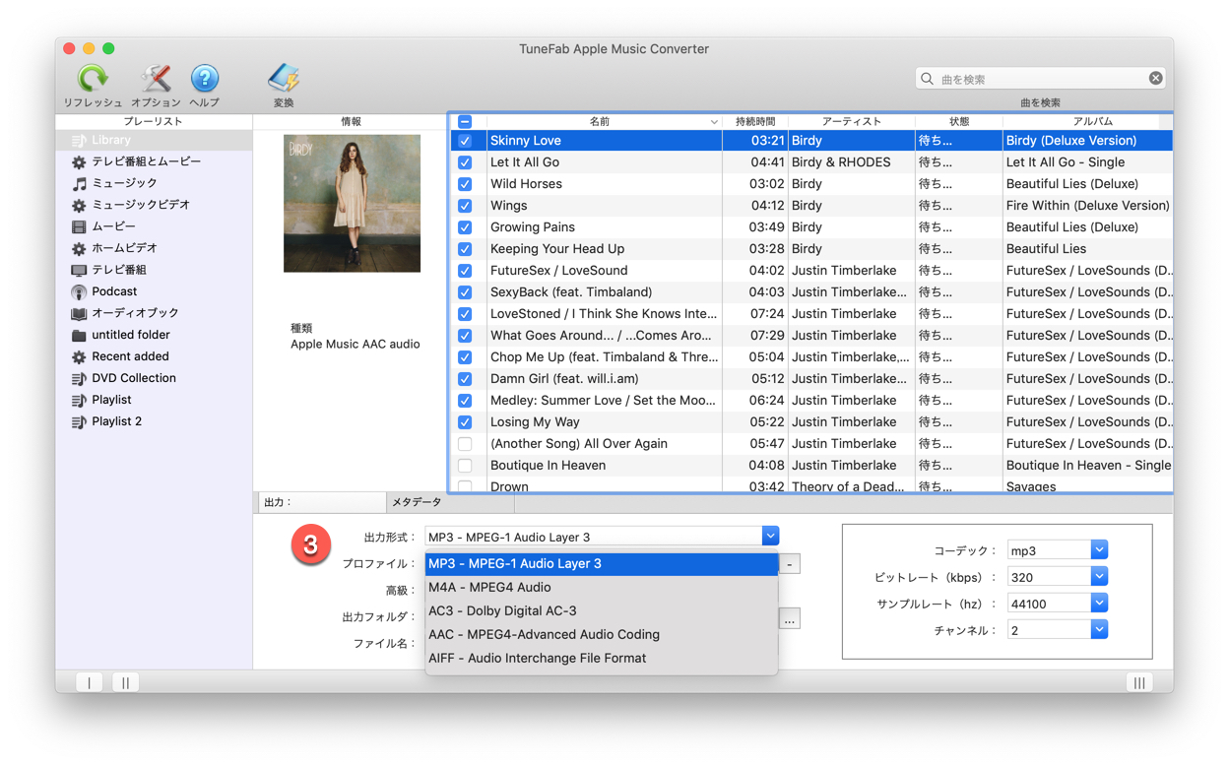Check (Another Song) All Over Again checkbox
Viewport: 1229px width, 766px height.
465,444
